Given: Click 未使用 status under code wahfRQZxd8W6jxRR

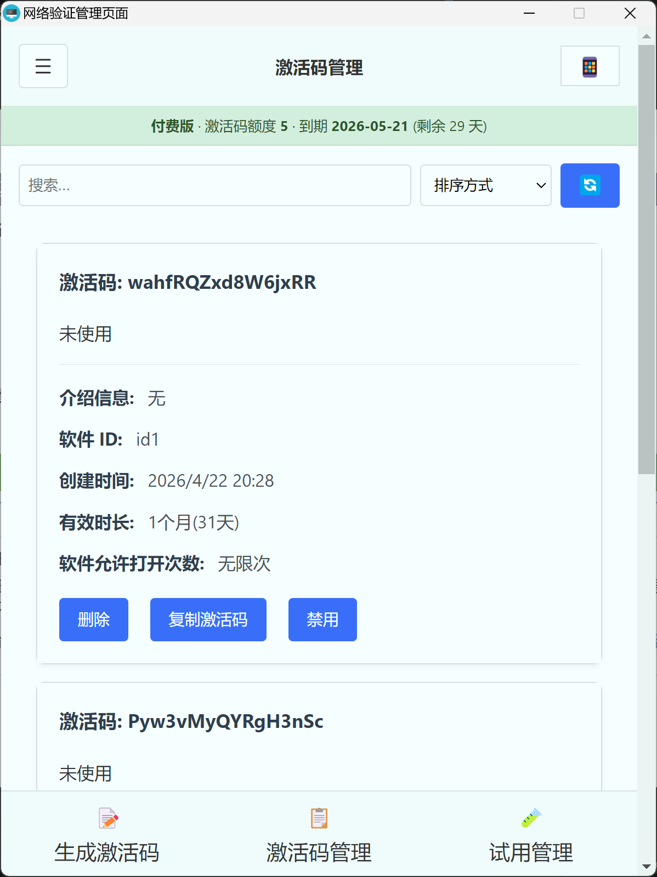Looking at the screenshot, I should click(86, 334).
